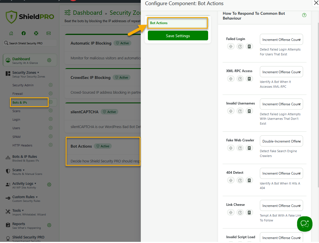The image size is (319, 243).
Task: Open the Invalid Script Load response dropdown
Action: 281,237
